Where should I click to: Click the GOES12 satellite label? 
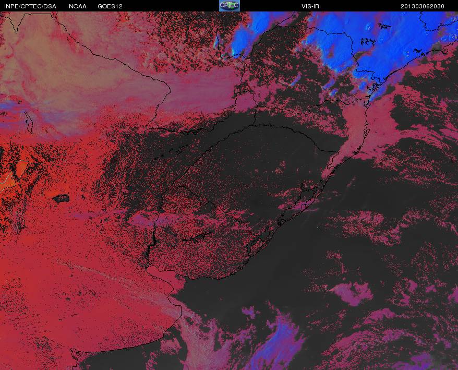110,6
